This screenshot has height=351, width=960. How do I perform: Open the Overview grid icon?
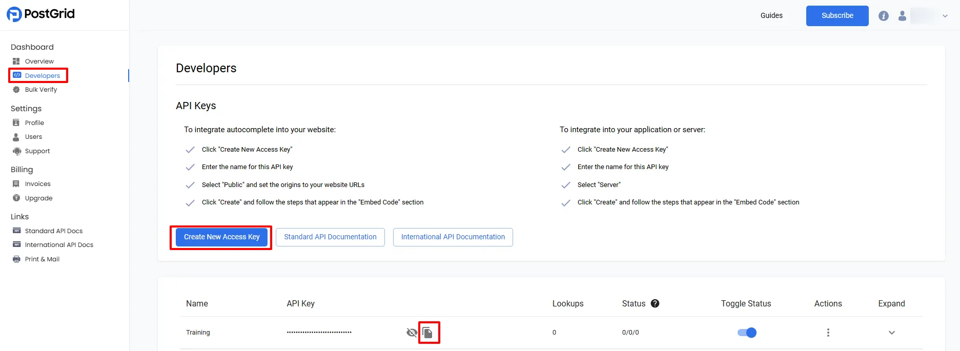(16, 61)
